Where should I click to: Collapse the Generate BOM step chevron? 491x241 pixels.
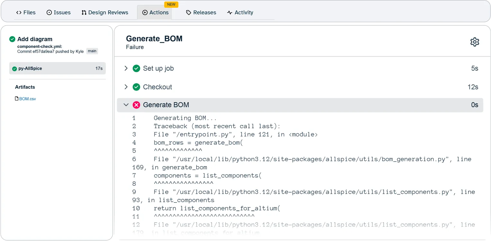tap(126, 105)
